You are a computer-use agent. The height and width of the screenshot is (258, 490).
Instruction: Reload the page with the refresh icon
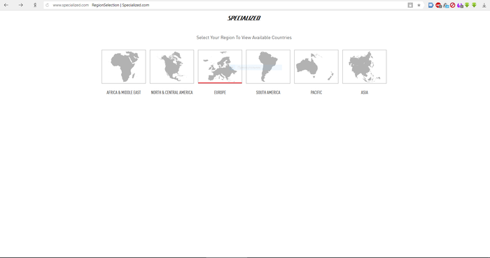point(47,5)
